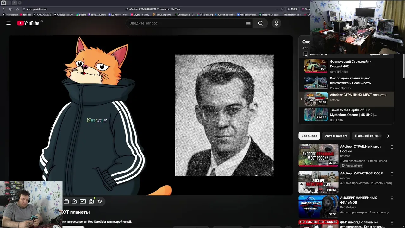This screenshot has width=405, height=228.
Task: Select the 'Автор: netcore' filter chip
Action: coord(336,136)
